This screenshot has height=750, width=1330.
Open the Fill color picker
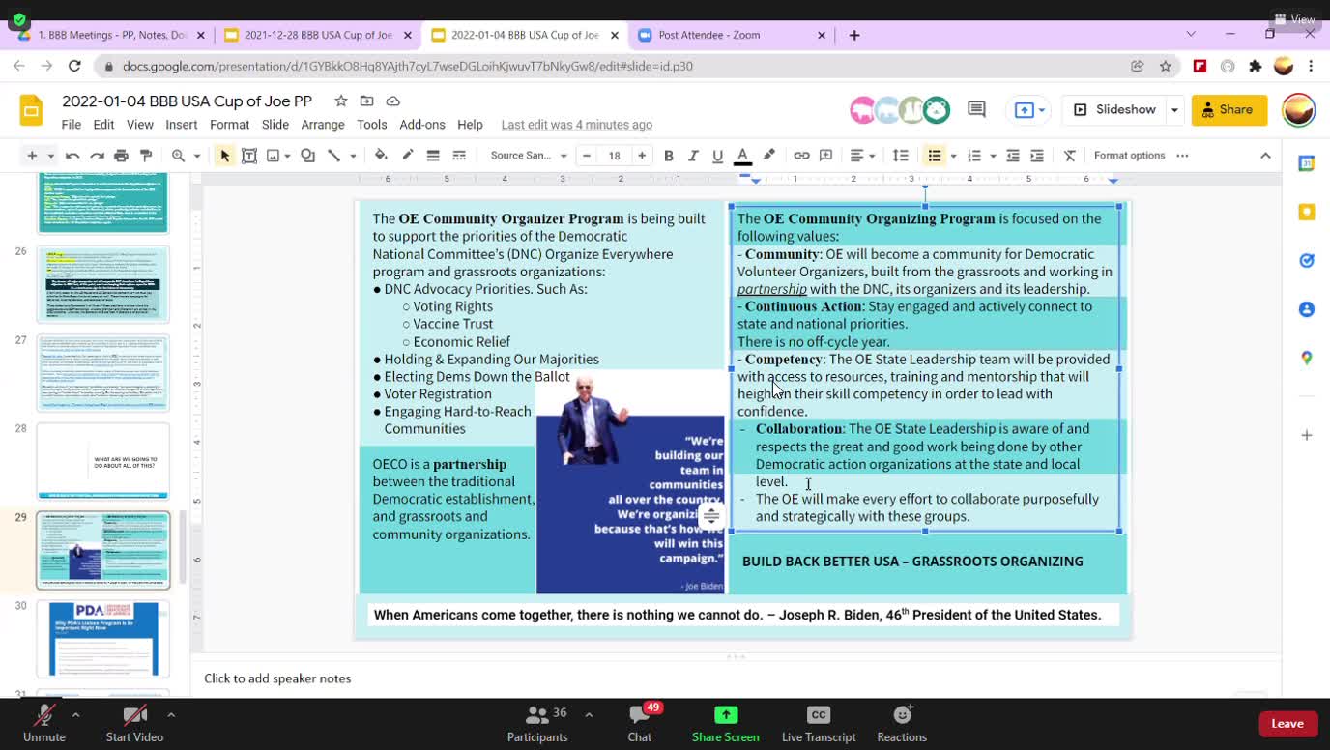point(381,156)
